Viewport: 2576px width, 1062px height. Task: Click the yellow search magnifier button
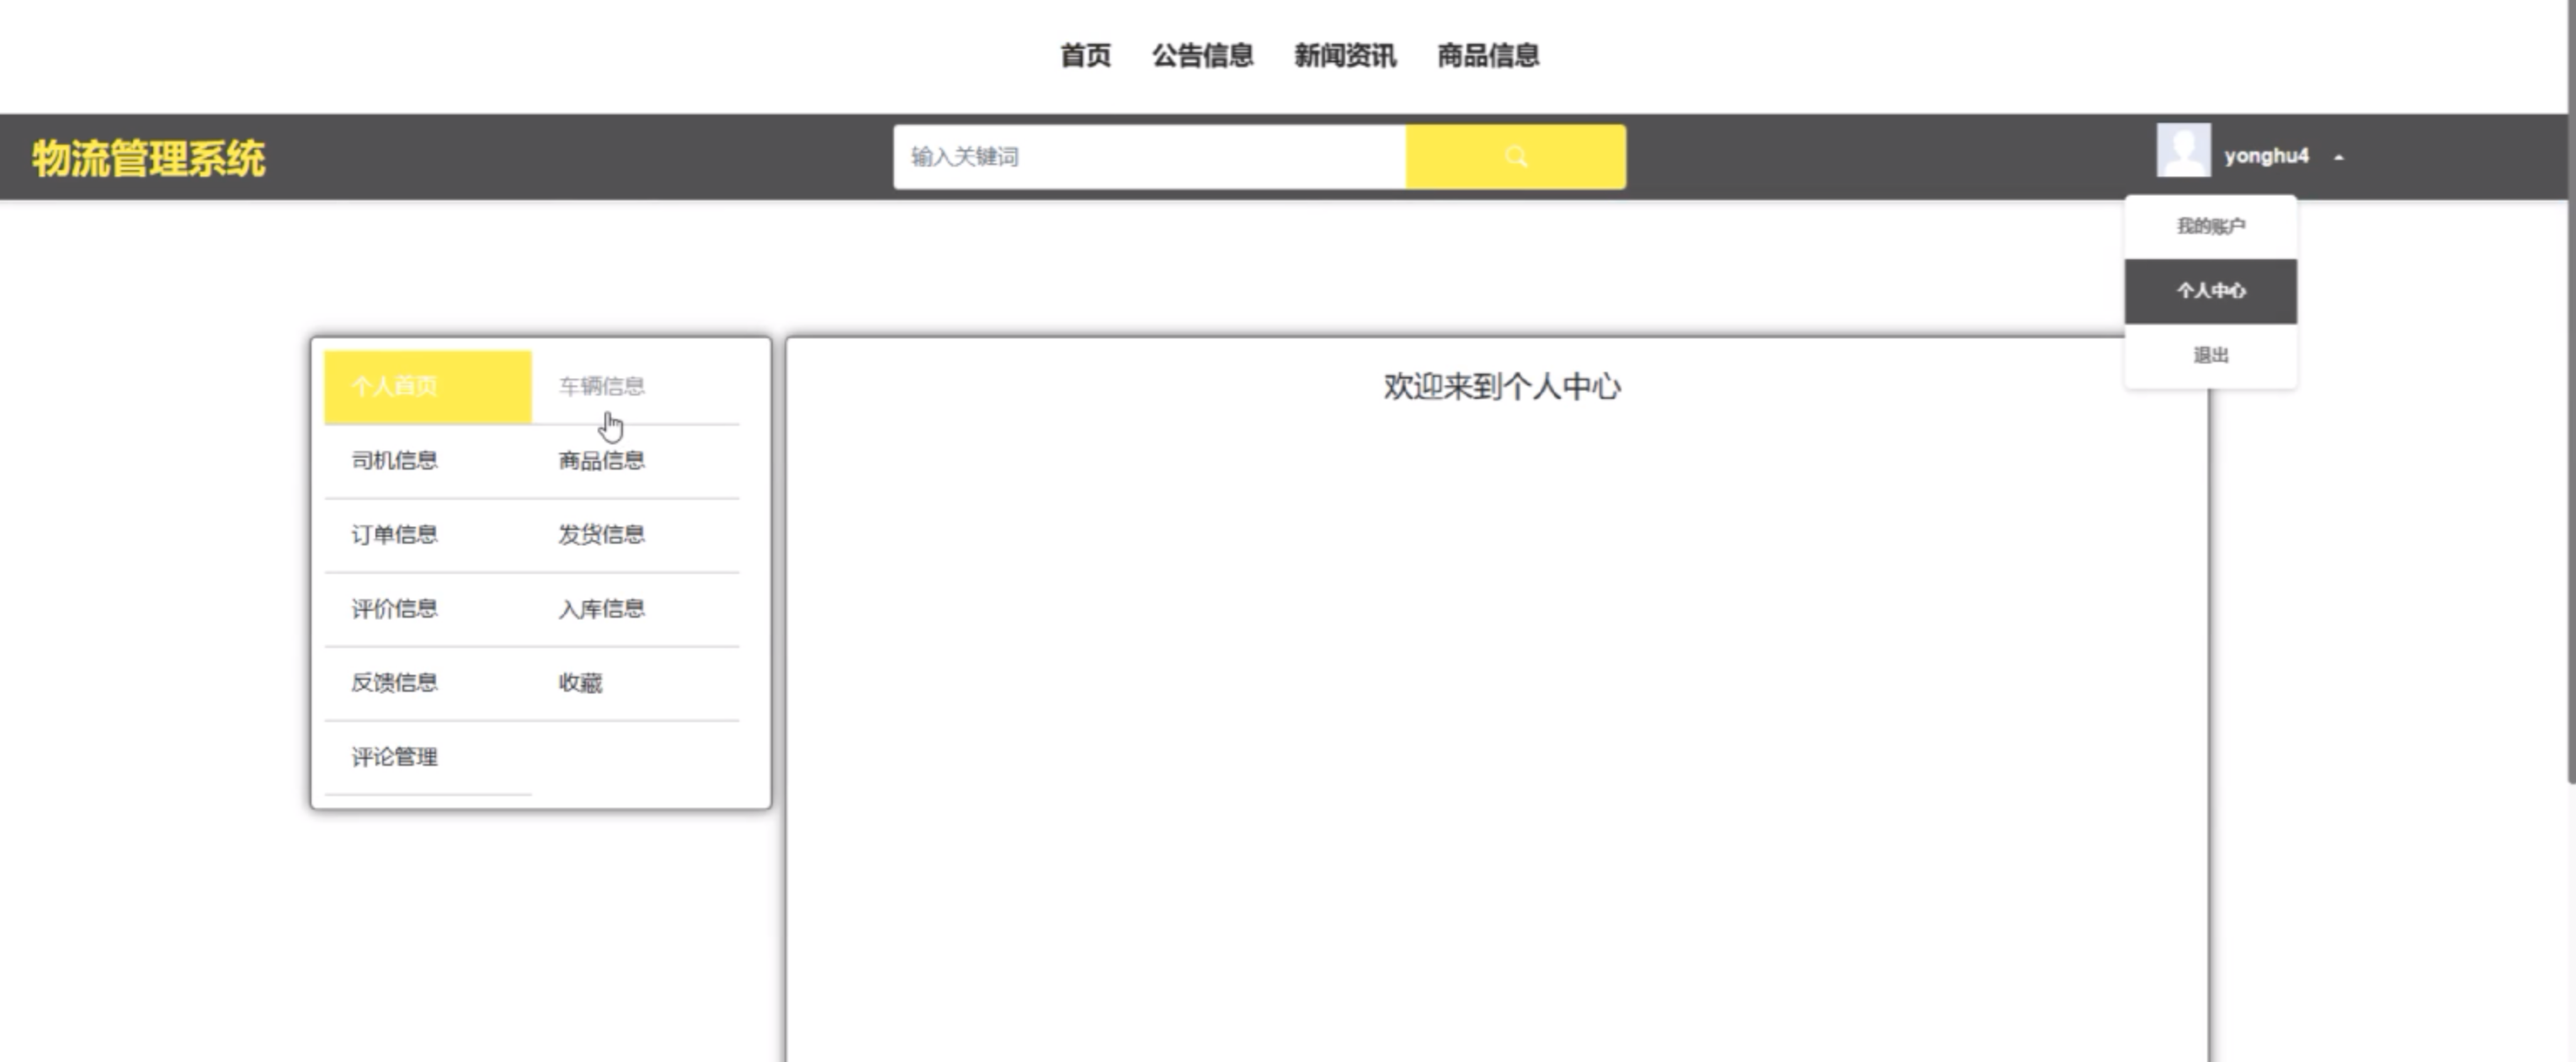coord(1515,157)
